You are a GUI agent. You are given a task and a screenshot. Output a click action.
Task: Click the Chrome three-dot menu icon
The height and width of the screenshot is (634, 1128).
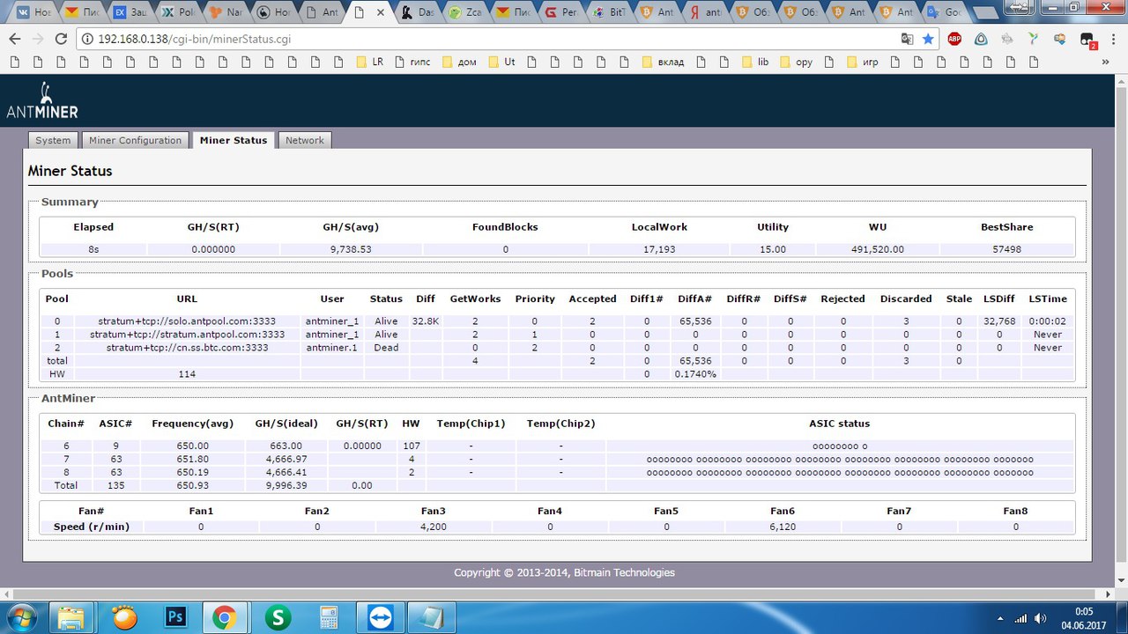(1113, 39)
